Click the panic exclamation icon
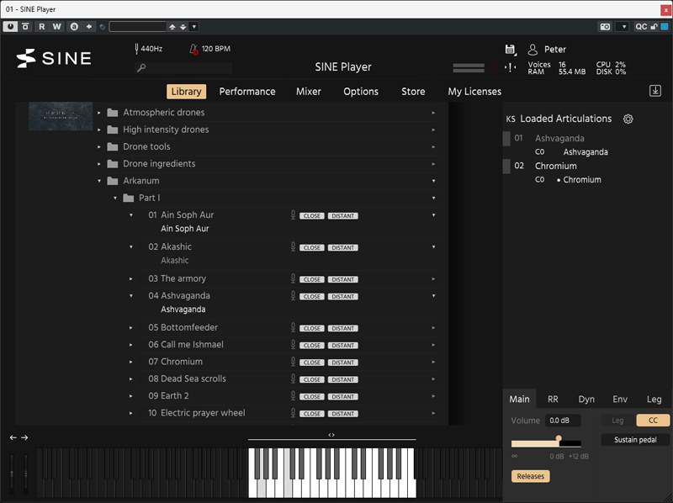The height and width of the screenshot is (503, 673). (x=510, y=67)
